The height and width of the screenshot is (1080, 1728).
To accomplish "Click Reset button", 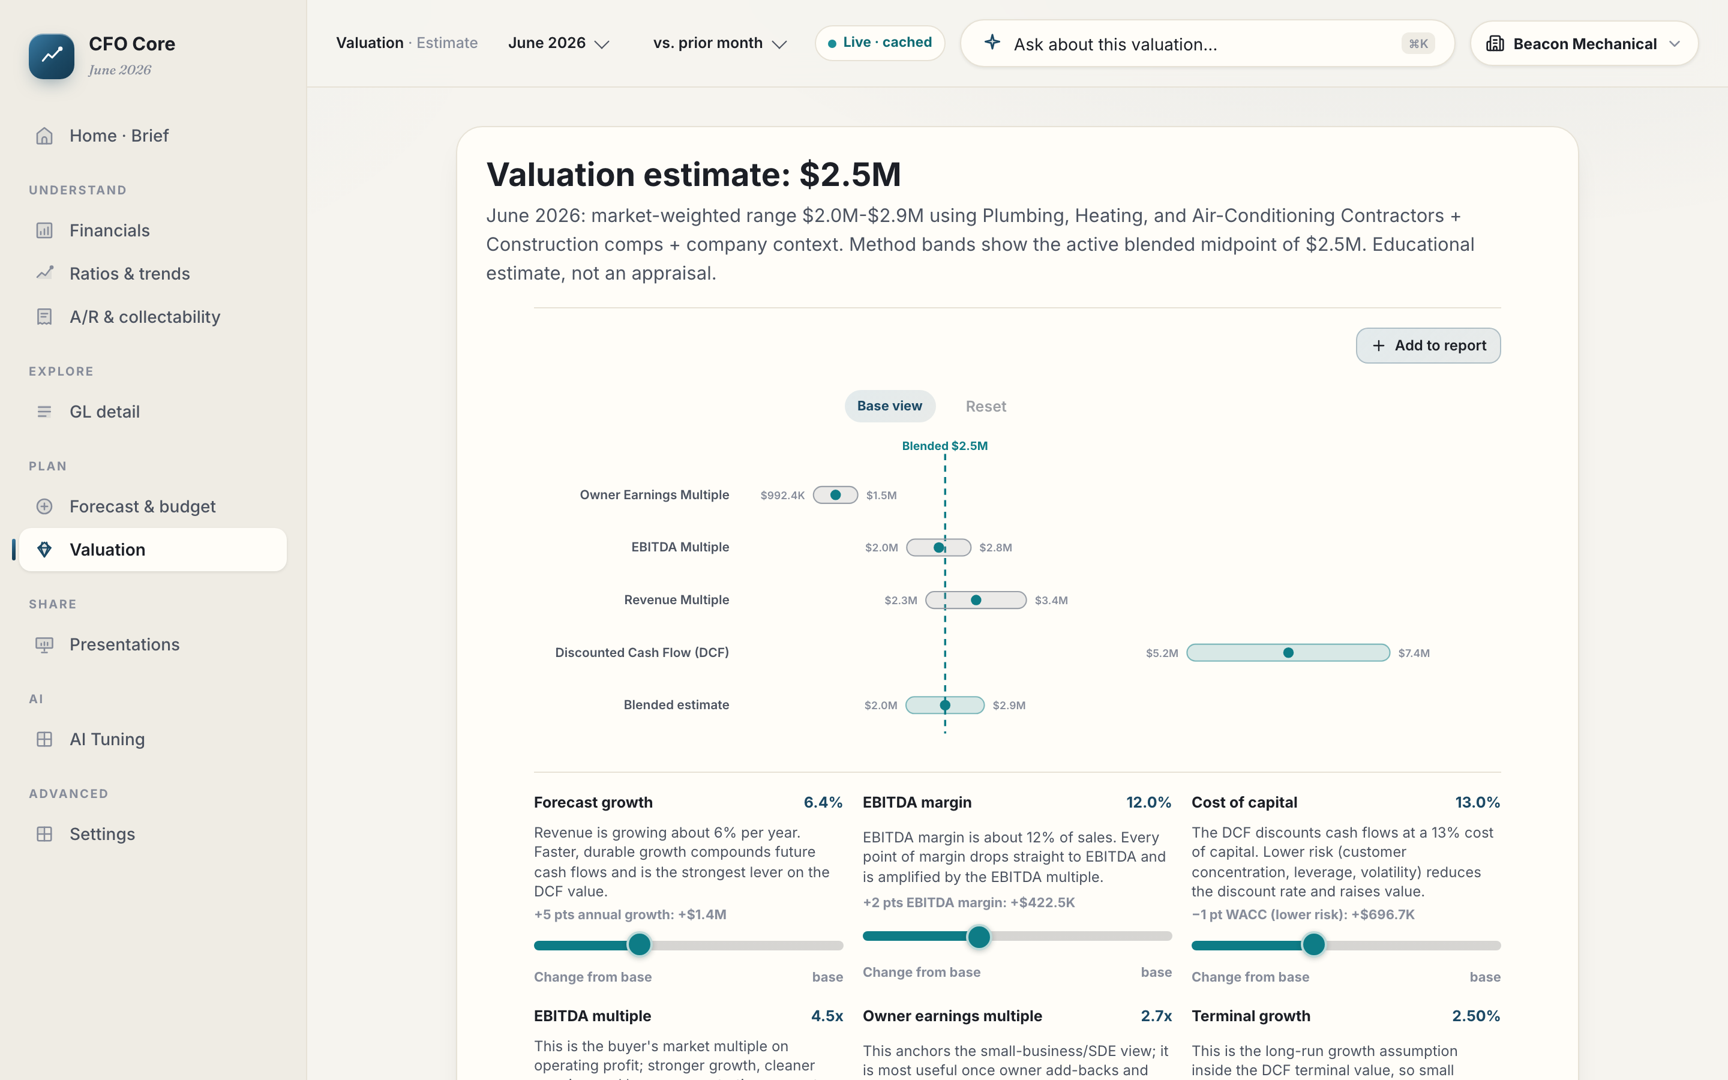I will coord(986,406).
